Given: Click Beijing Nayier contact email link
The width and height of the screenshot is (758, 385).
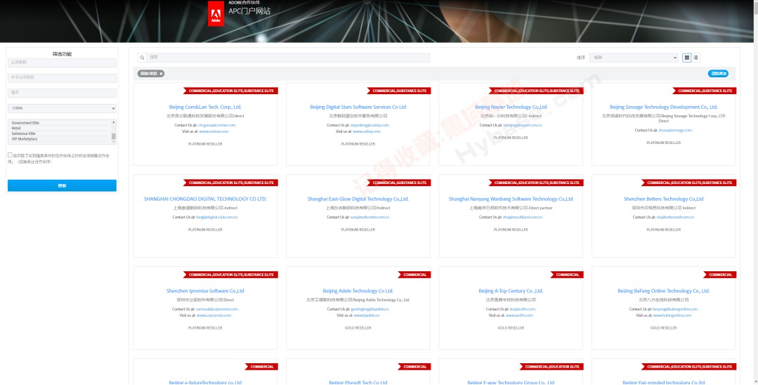Looking at the screenshot, I should [523, 125].
